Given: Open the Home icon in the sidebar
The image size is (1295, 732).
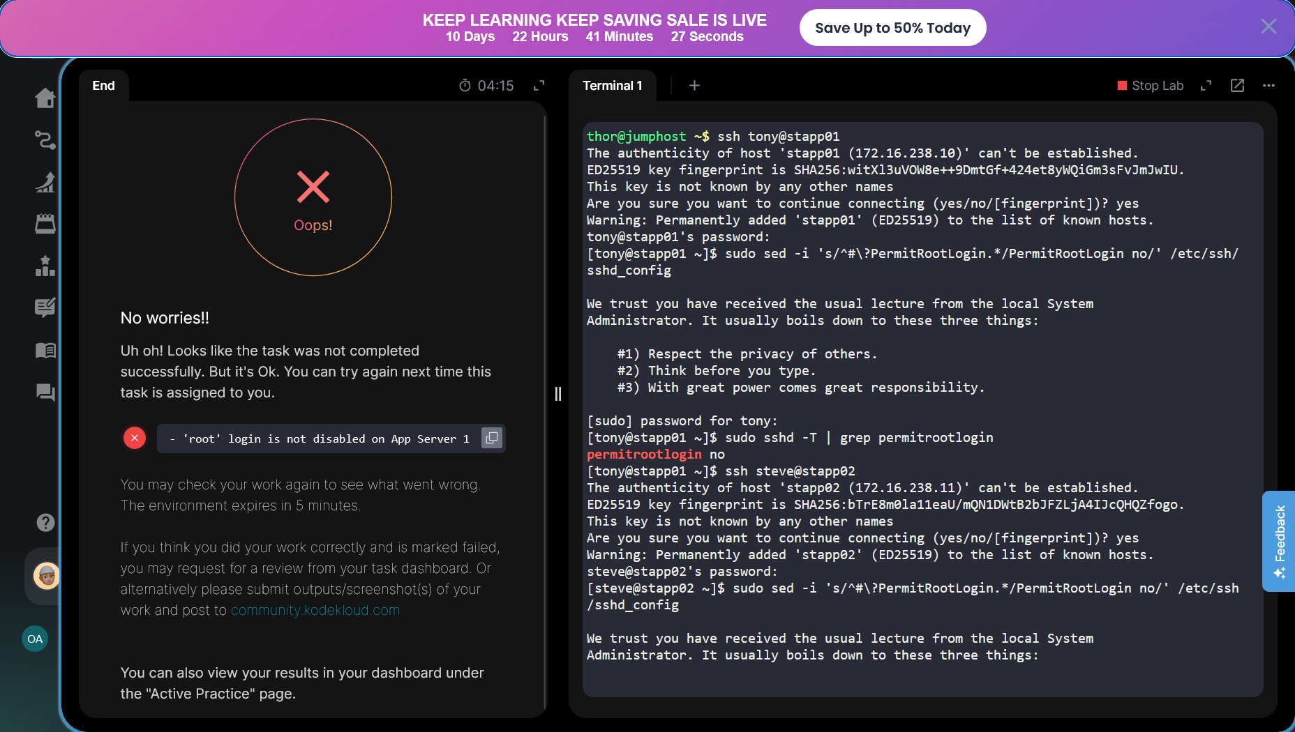Looking at the screenshot, I should [45, 98].
